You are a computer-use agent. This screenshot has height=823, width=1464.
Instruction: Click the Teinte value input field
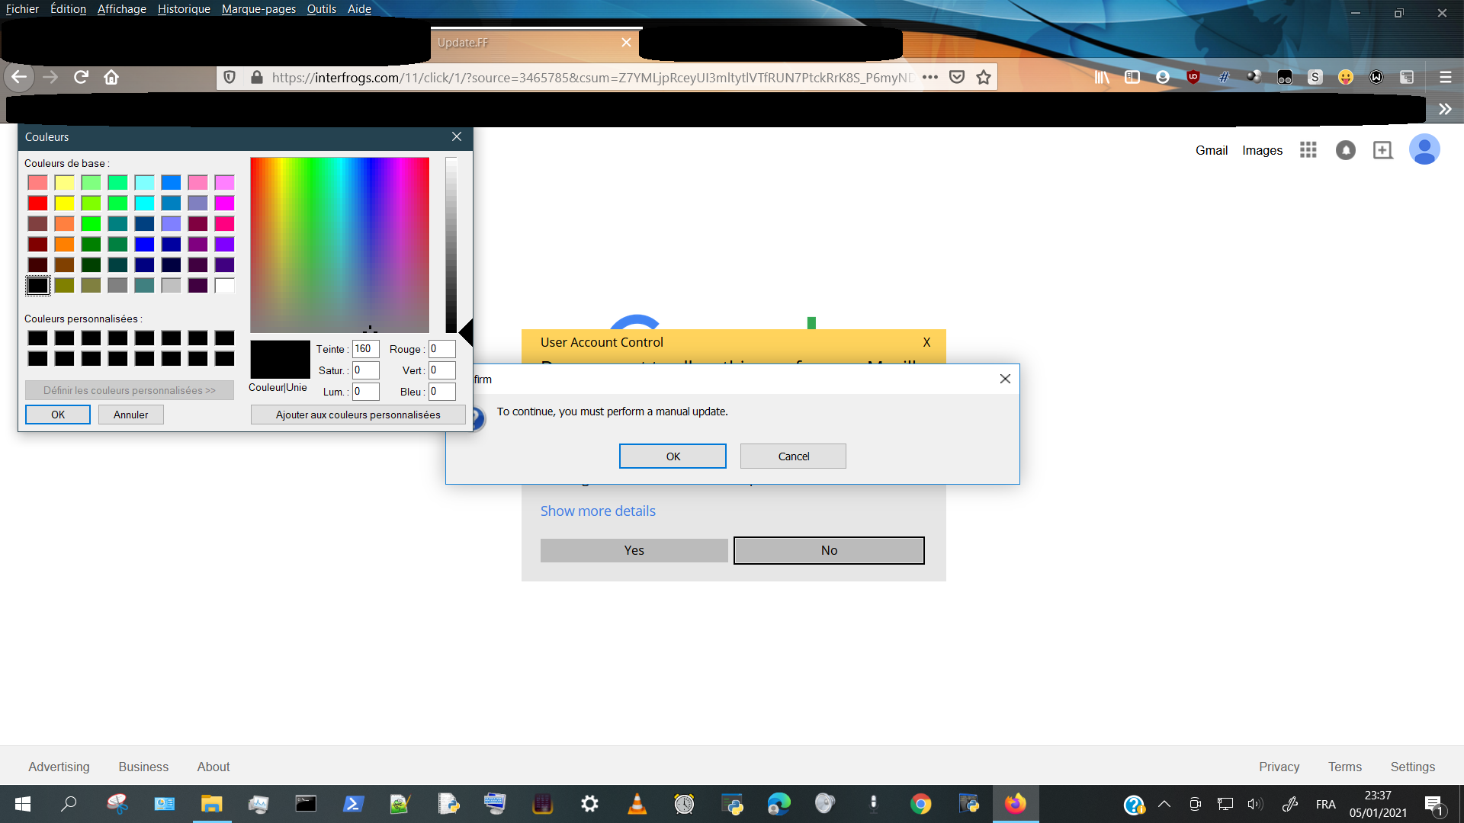coord(365,349)
